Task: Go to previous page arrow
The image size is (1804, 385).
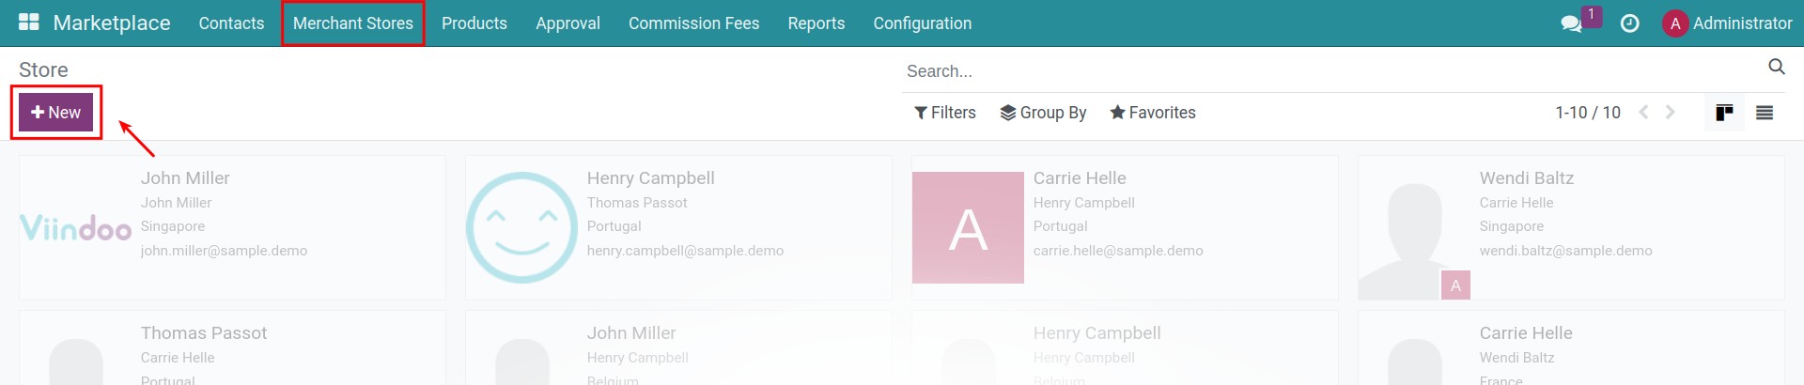Action: click(x=1643, y=112)
